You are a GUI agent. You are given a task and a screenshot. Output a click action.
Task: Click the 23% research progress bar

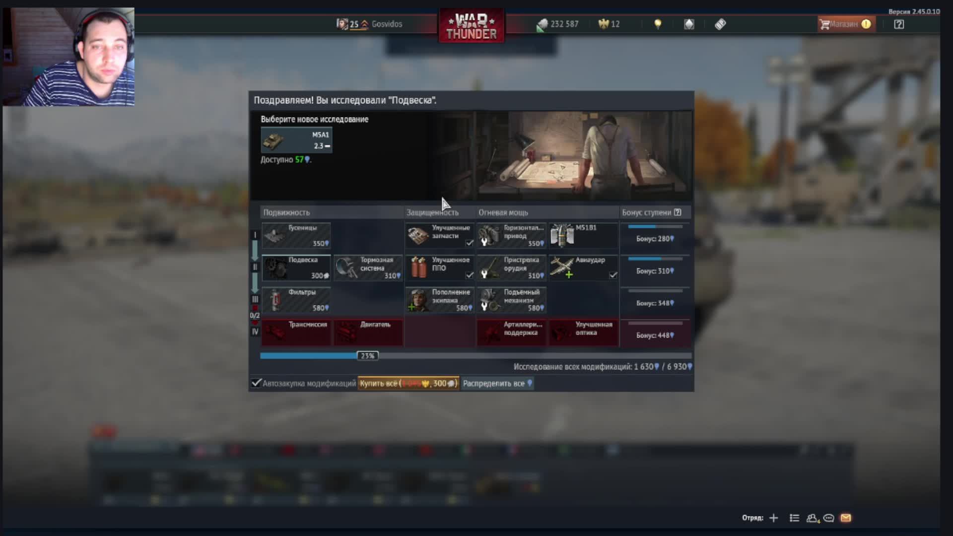point(368,356)
